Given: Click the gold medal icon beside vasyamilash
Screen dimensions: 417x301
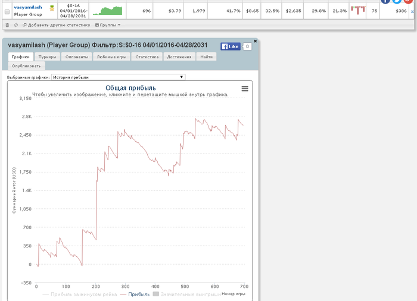Looking at the screenshot, I should pyautogui.click(x=52, y=8).
